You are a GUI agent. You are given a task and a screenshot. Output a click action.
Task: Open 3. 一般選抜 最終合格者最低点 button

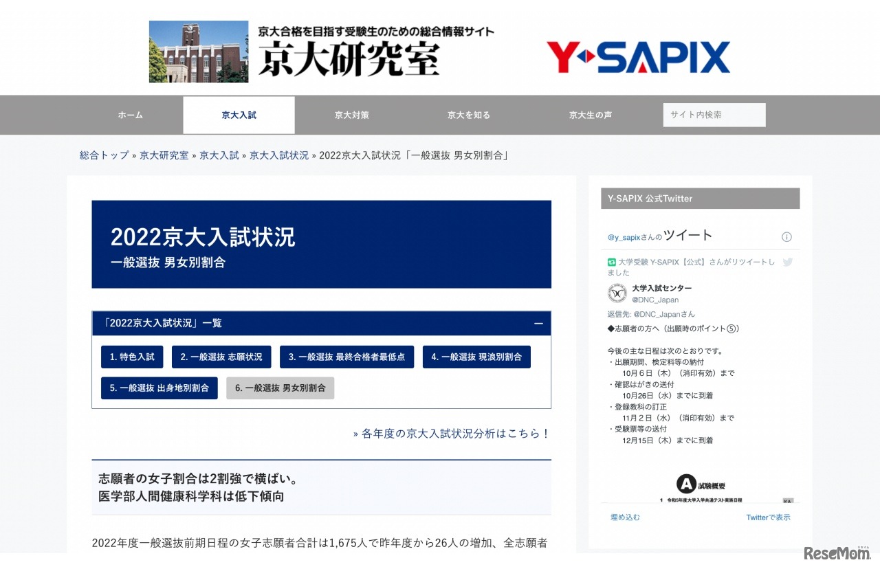pos(346,357)
